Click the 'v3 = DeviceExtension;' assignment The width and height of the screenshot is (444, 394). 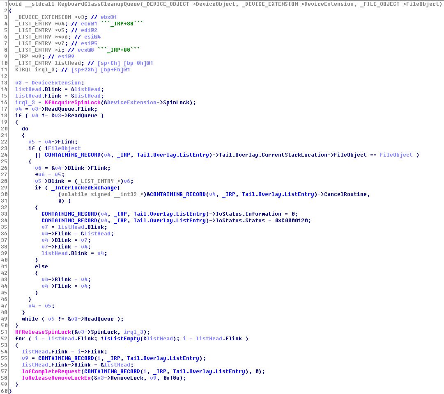(x=50, y=83)
